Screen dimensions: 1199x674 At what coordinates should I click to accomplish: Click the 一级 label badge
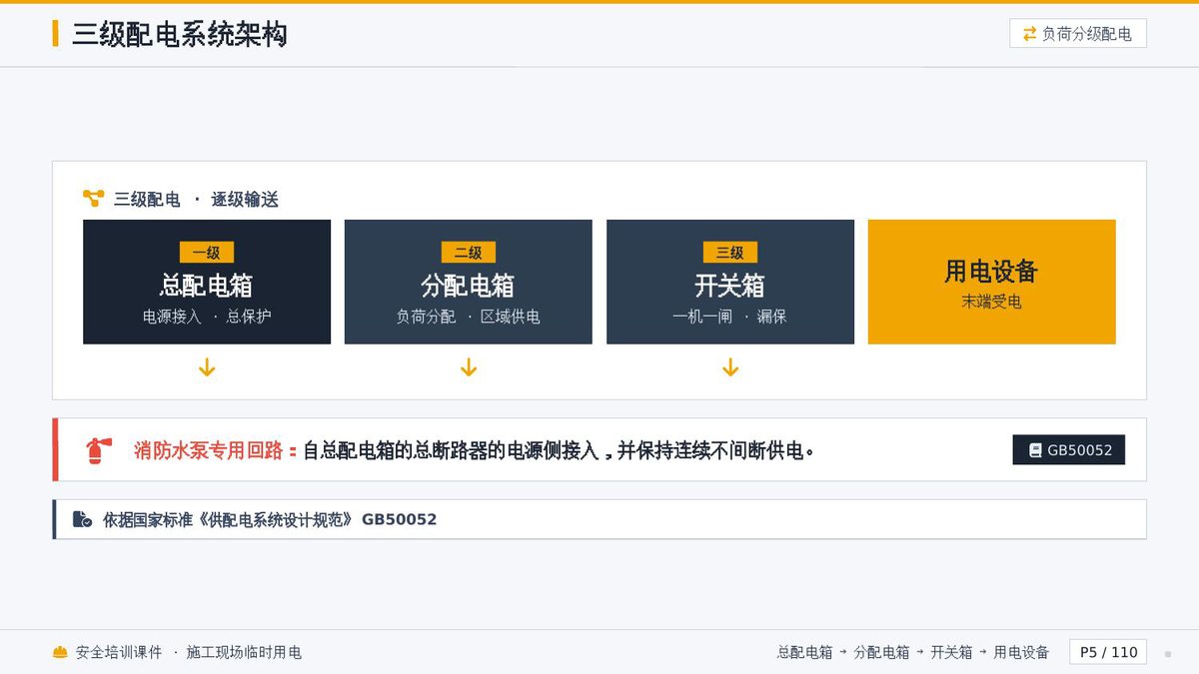coord(207,253)
